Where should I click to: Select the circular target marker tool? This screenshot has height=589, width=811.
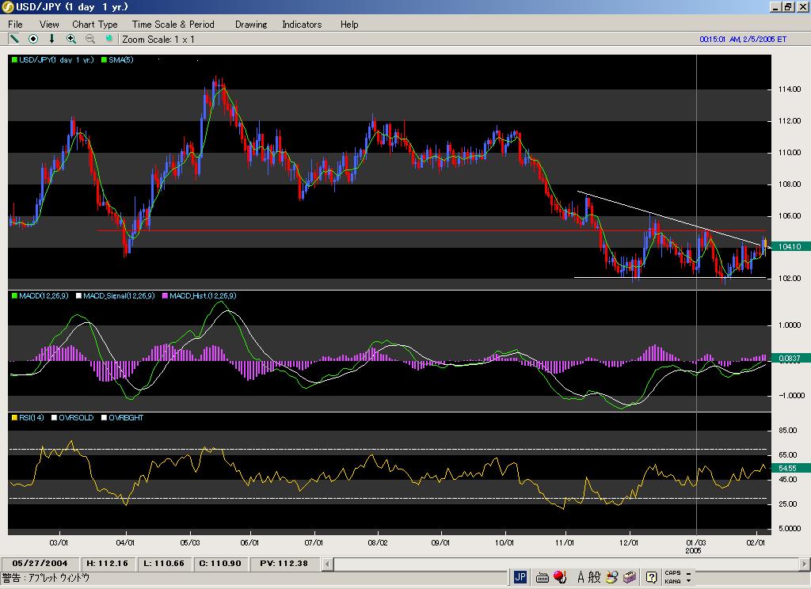point(33,39)
